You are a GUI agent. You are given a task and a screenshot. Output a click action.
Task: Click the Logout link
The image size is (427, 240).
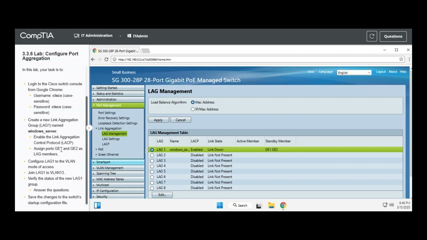click(x=381, y=72)
